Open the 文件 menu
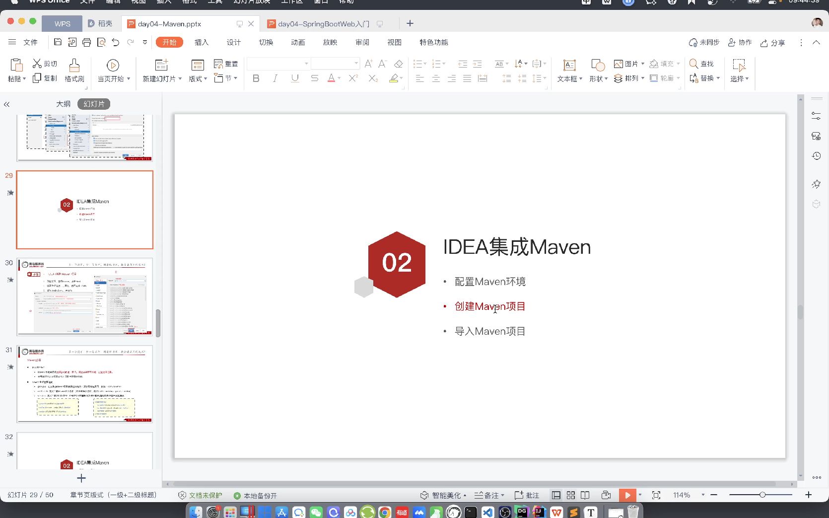 [30, 42]
